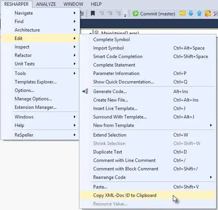Select the Edit submenu entry
Screen dimensions: 218x210
click(x=40, y=38)
